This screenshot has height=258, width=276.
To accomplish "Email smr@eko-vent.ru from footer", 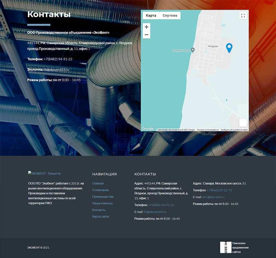I will click(213, 197).
